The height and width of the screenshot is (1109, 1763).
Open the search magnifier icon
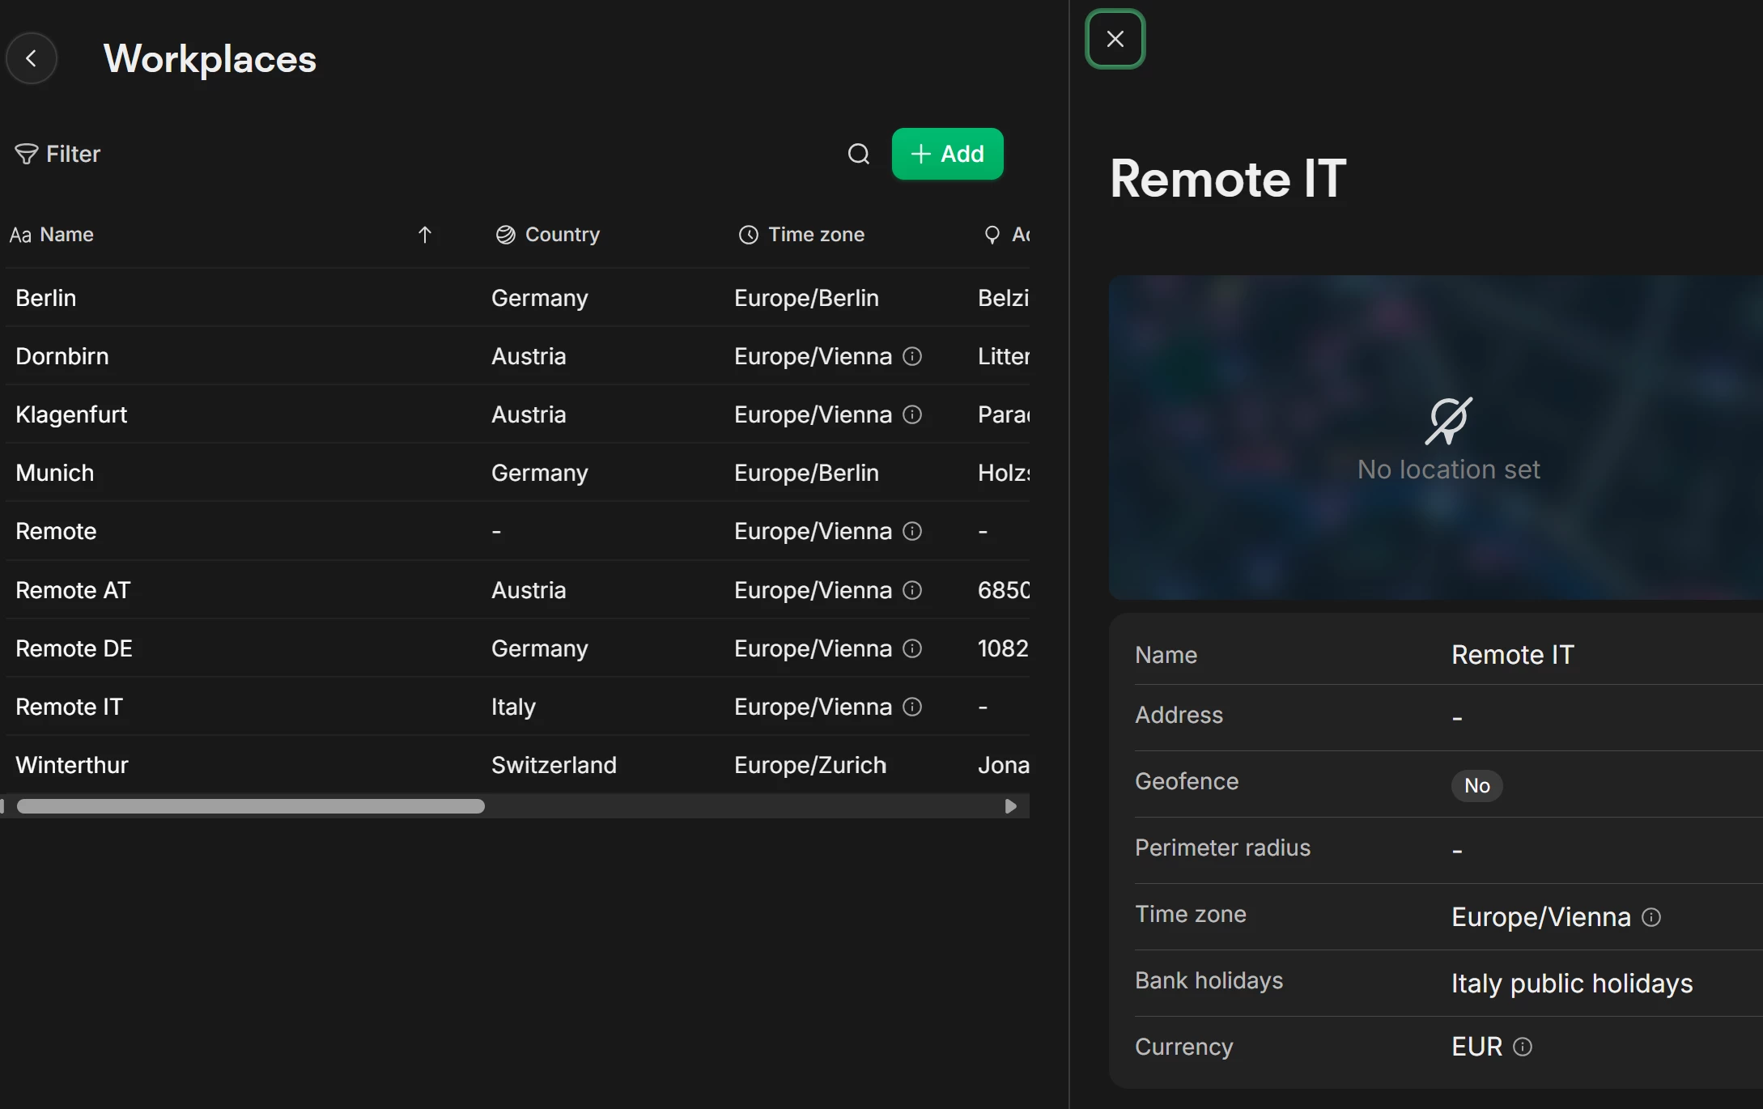(858, 154)
